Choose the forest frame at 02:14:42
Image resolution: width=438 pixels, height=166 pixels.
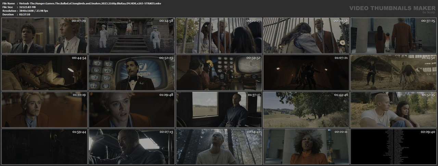pos(219,146)
